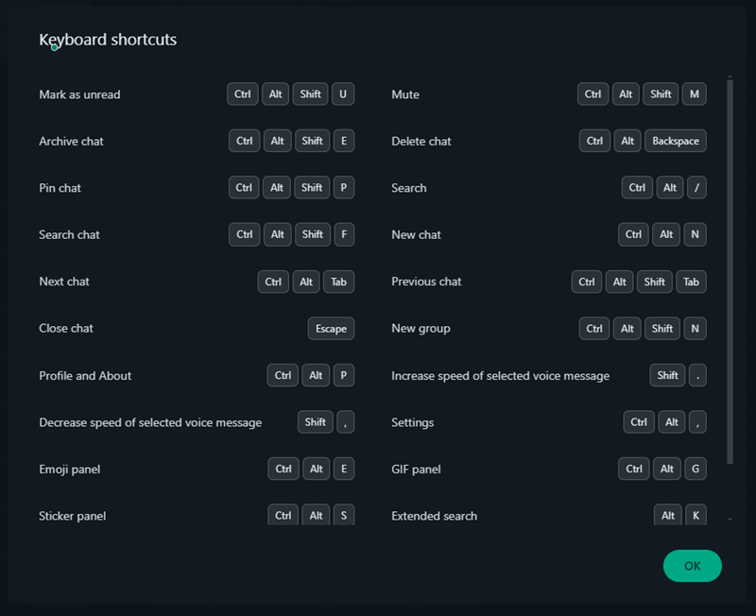Click the Profile and About shortcut label
Image resolution: width=756 pixels, height=616 pixels.
click(x=85, y=376)
